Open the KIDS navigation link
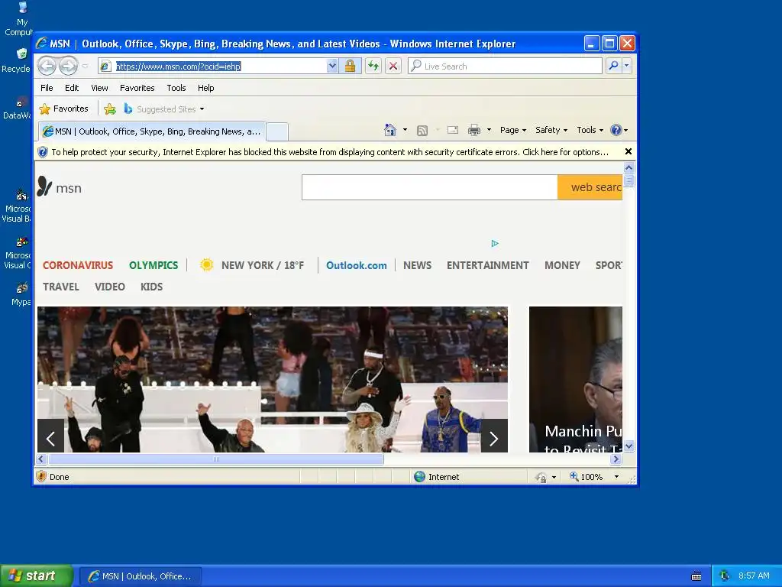Screen dimensions: 782x587 152,287
